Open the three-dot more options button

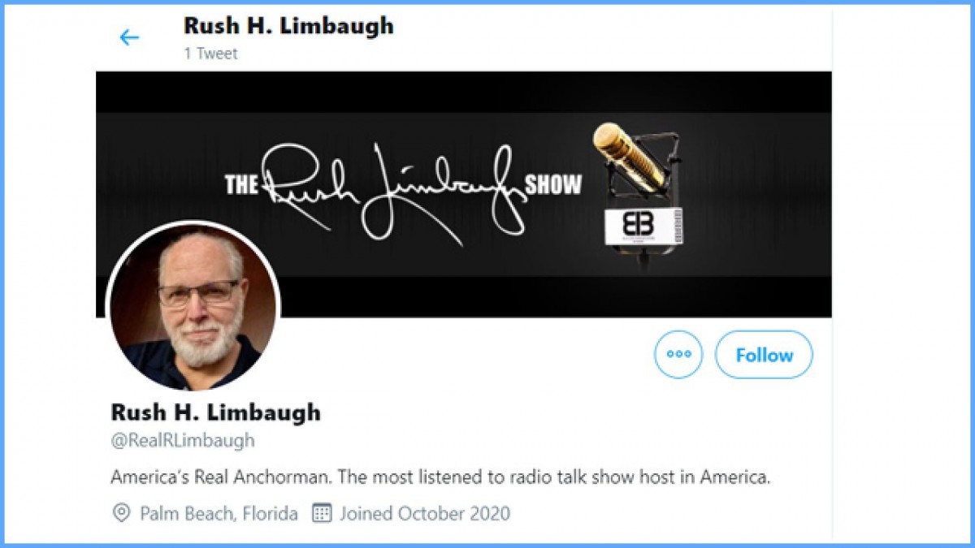point(678,355)
